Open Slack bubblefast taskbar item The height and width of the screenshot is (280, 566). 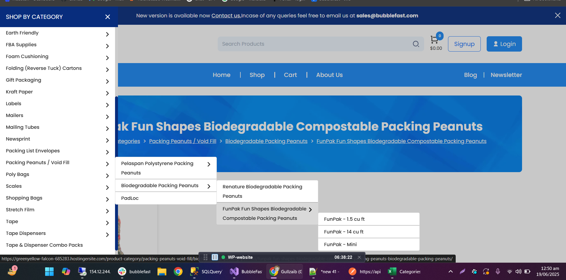(134, 271)
